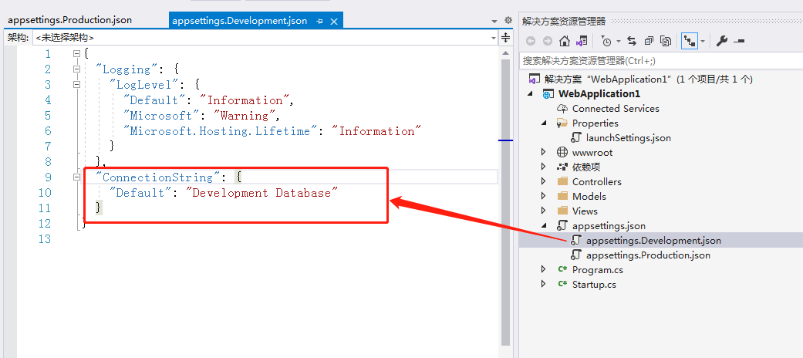Screen dimensions: 803x358
Task: Switch views using the purple Visual Studio icon
Action: coord(582,42)
